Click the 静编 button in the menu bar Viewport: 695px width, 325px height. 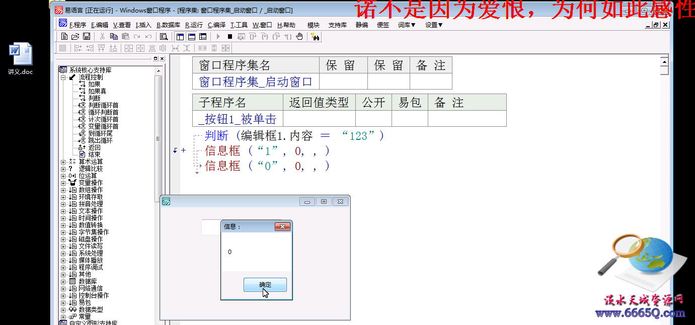(362, 25)
